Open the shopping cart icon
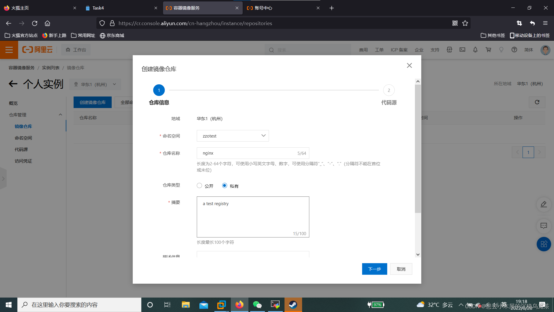Image resolution: width=554 pixels, height=312 pixels. pyautogui.click(x=488, y=50)
